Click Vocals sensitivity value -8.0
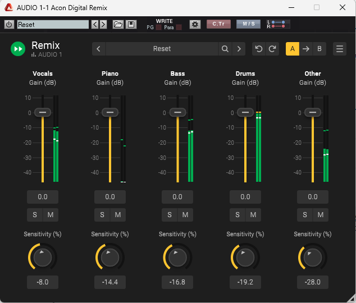The image size is (356, 303). click(43, 282)
